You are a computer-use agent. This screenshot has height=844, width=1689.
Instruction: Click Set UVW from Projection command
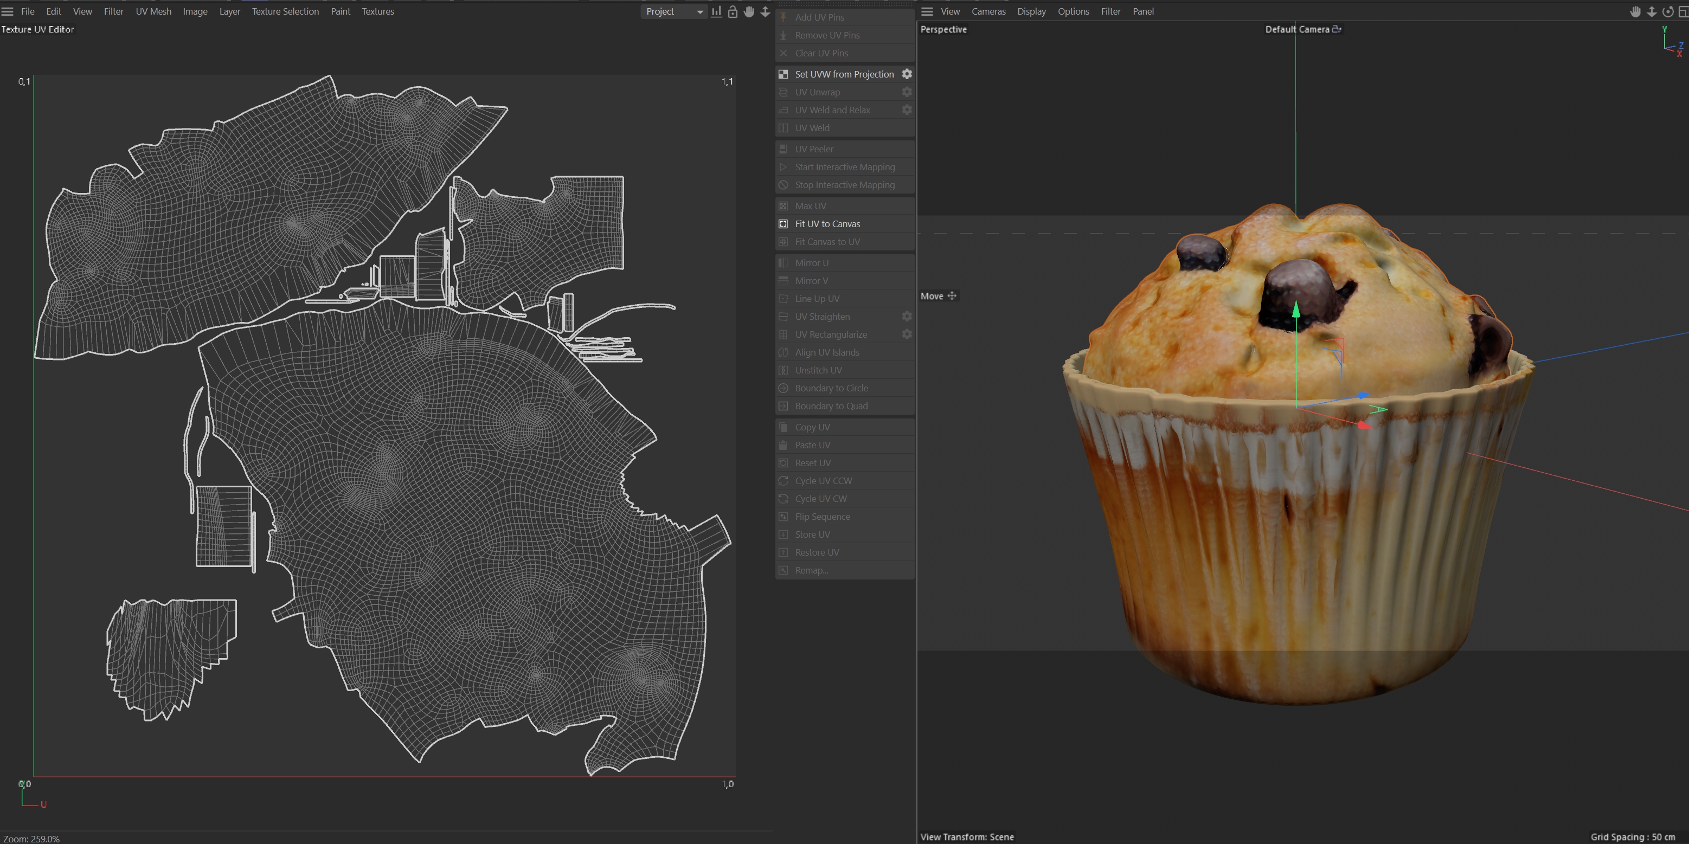click(x=844, y=74)
